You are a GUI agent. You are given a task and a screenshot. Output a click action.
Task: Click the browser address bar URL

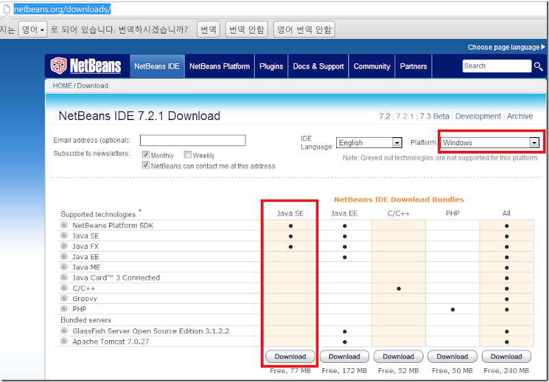pyautogui.click(x=62, y=10)
